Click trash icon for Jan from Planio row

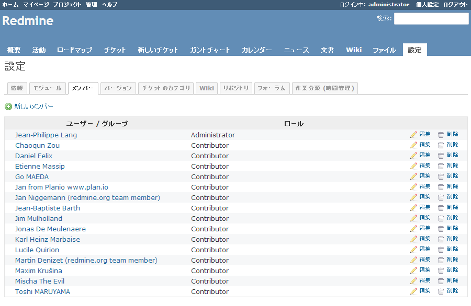(441, 187)
